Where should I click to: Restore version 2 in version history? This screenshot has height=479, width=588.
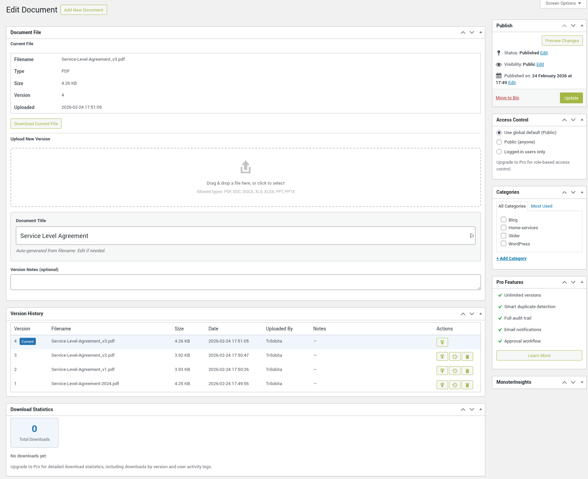pyautogui.click(x=455, y=371)
